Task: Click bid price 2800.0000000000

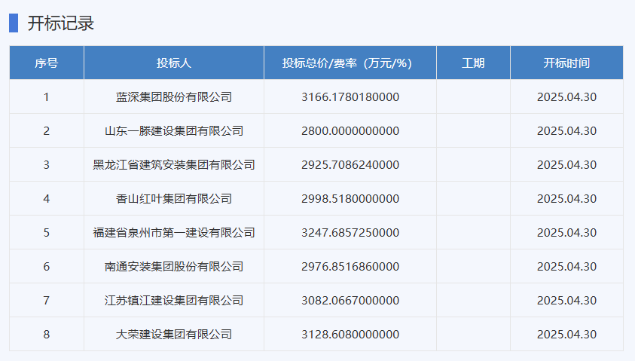Action: (350, 131)
